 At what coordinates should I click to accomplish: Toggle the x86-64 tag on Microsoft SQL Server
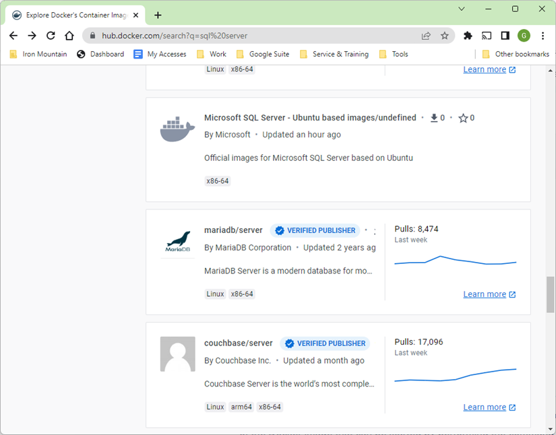(x=217, y=180)
